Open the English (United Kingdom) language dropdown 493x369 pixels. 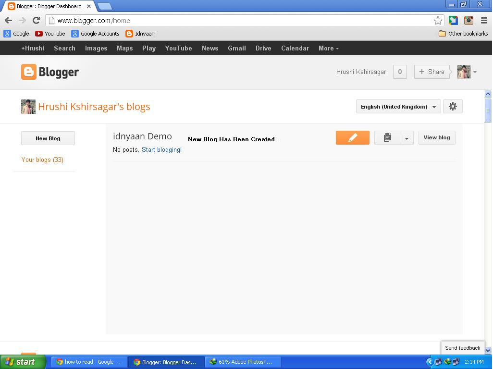(x=398, y=107)
